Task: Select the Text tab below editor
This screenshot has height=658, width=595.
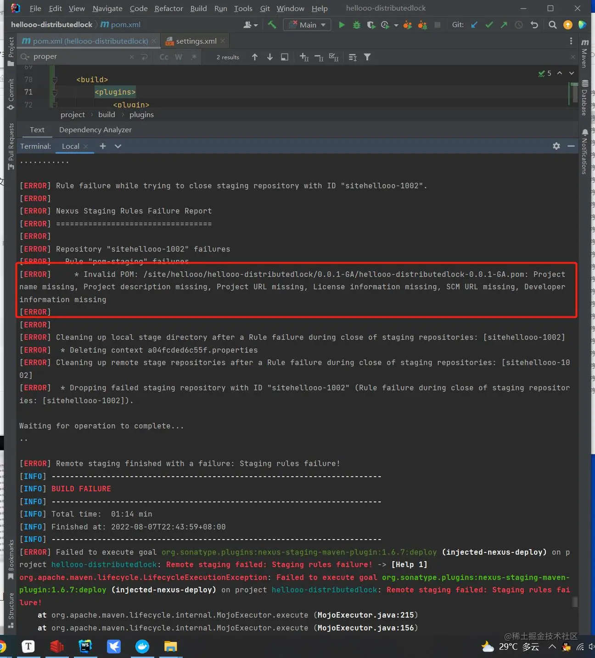Action: pos(37,129)
